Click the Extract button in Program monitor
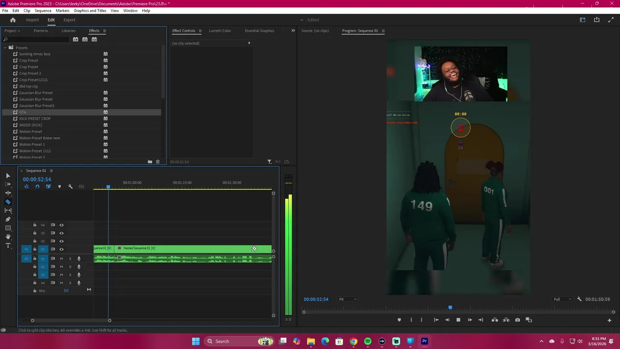Viewport: 620px width, 349px height. click(x=506, y=320)
